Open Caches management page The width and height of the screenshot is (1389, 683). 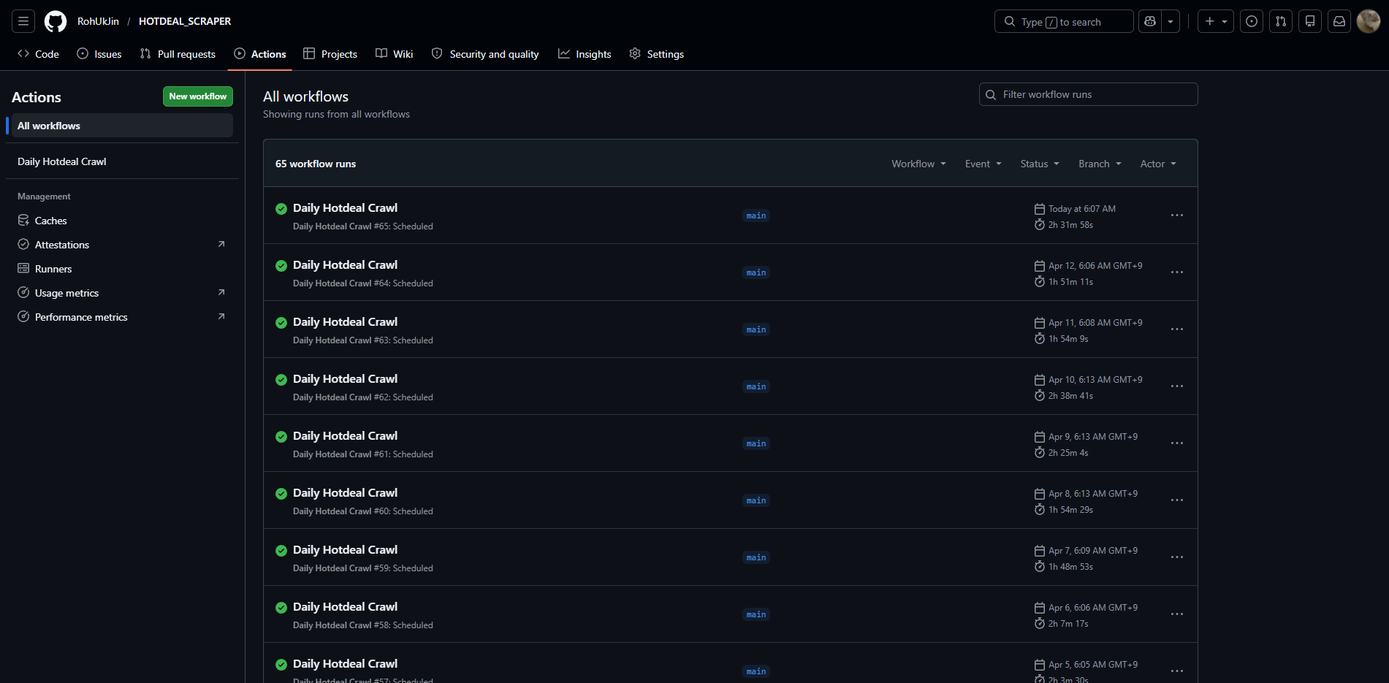122,221
